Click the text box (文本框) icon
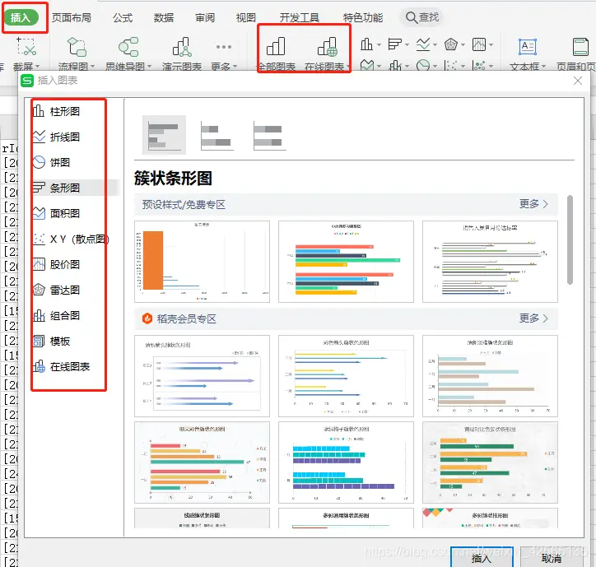The width and height of the screenshot is (596, 567). (528, 47)
